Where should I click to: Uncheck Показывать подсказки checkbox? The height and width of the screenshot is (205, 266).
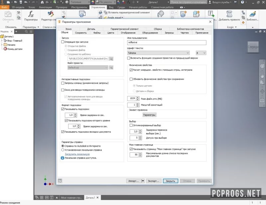coord(63,109)
